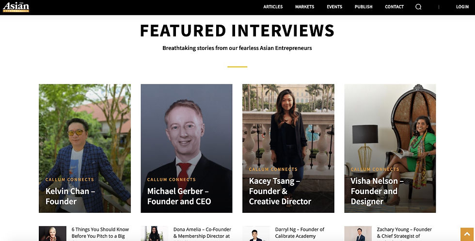Click the search magnifier icon
Image resolution: width=475 pixels, height=241 pixels.
coord(418,7)
